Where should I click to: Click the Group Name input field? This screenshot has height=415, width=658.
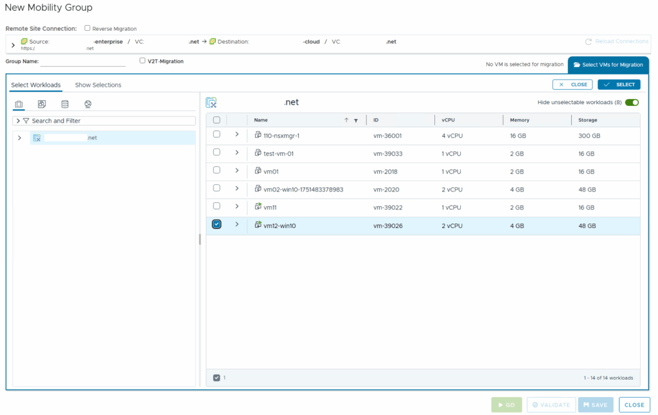point(83,62)
